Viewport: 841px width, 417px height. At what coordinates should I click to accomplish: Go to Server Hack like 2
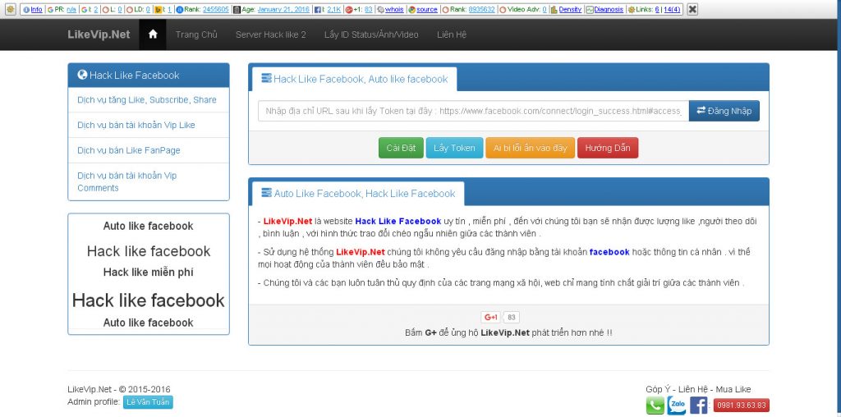(270, 34)
